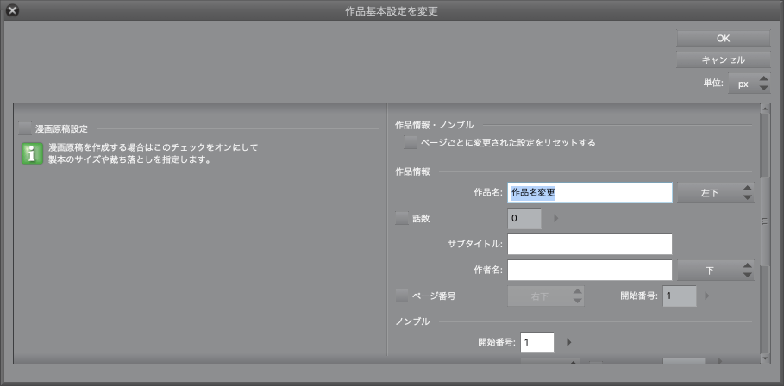
Task: Enable the 漫画原稿設定 checkbox
Action: 26,128
